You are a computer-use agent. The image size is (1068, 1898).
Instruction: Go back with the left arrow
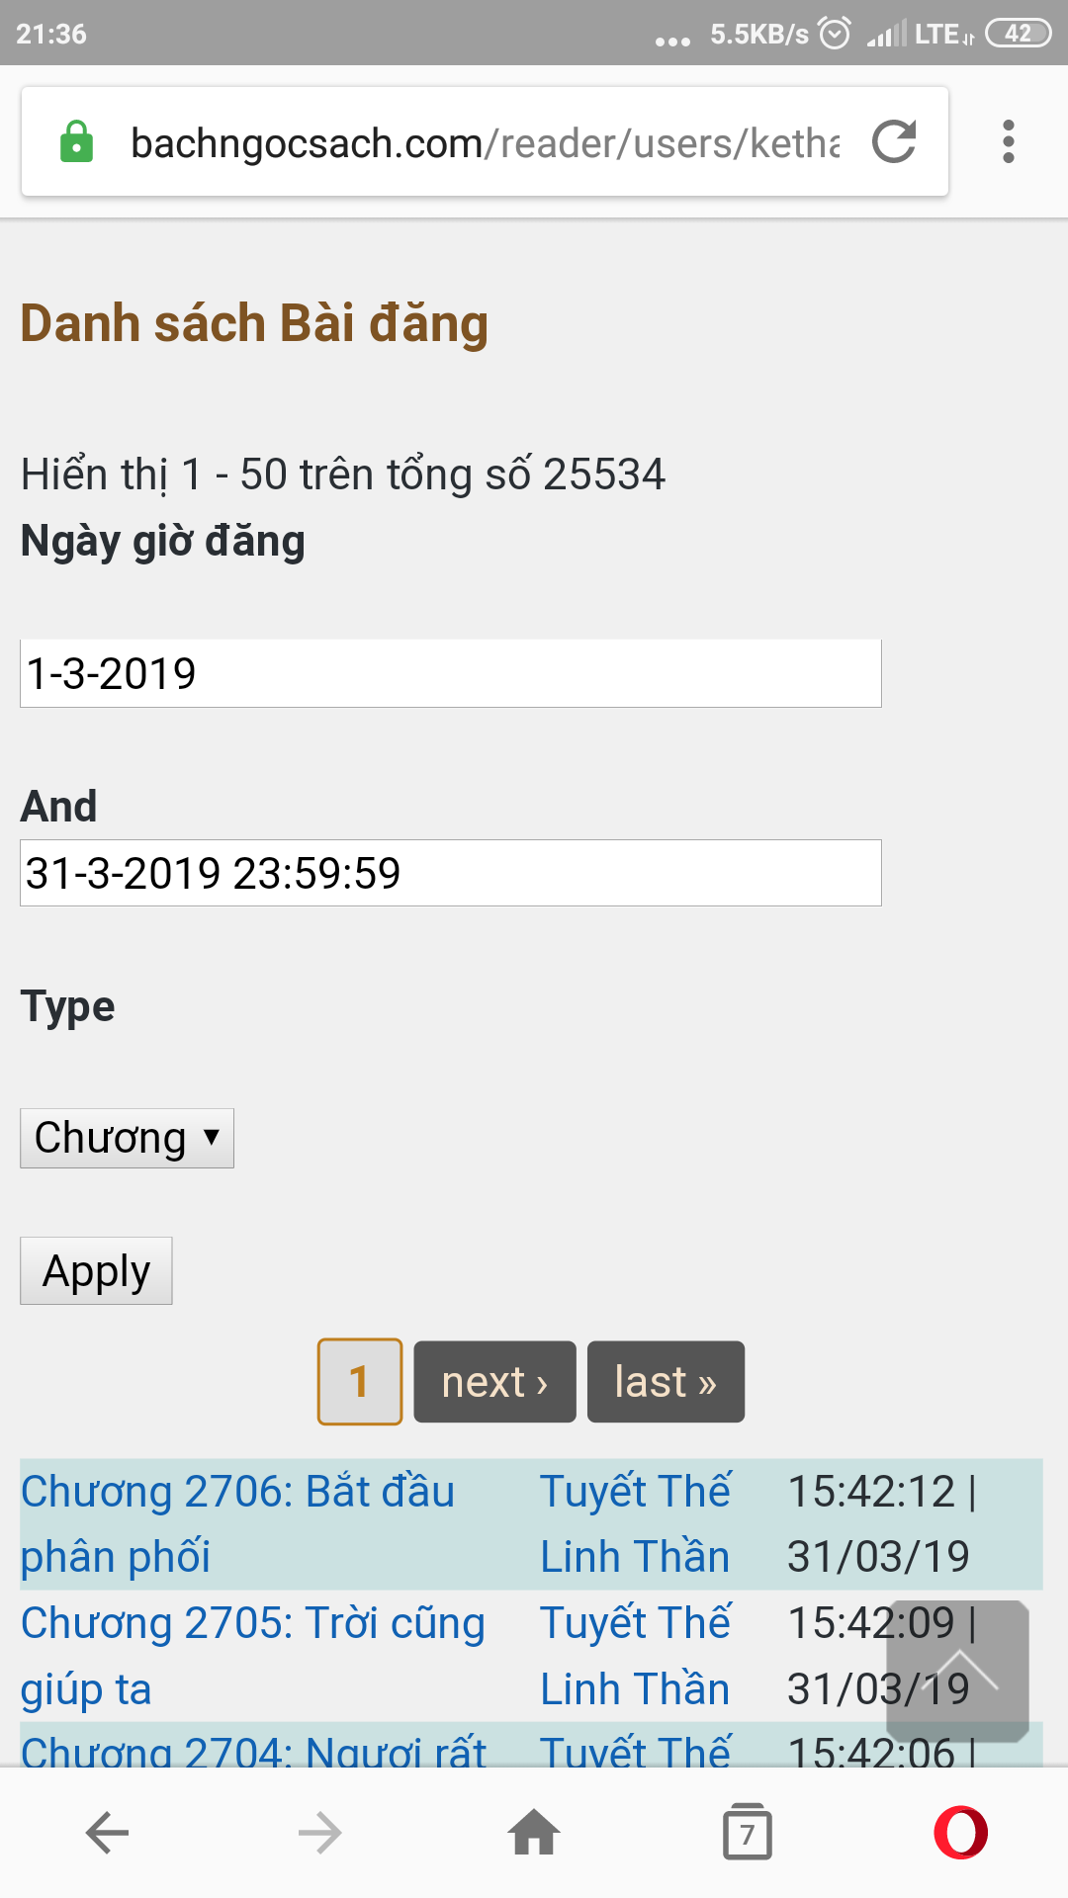click(x=107, y=1833)
